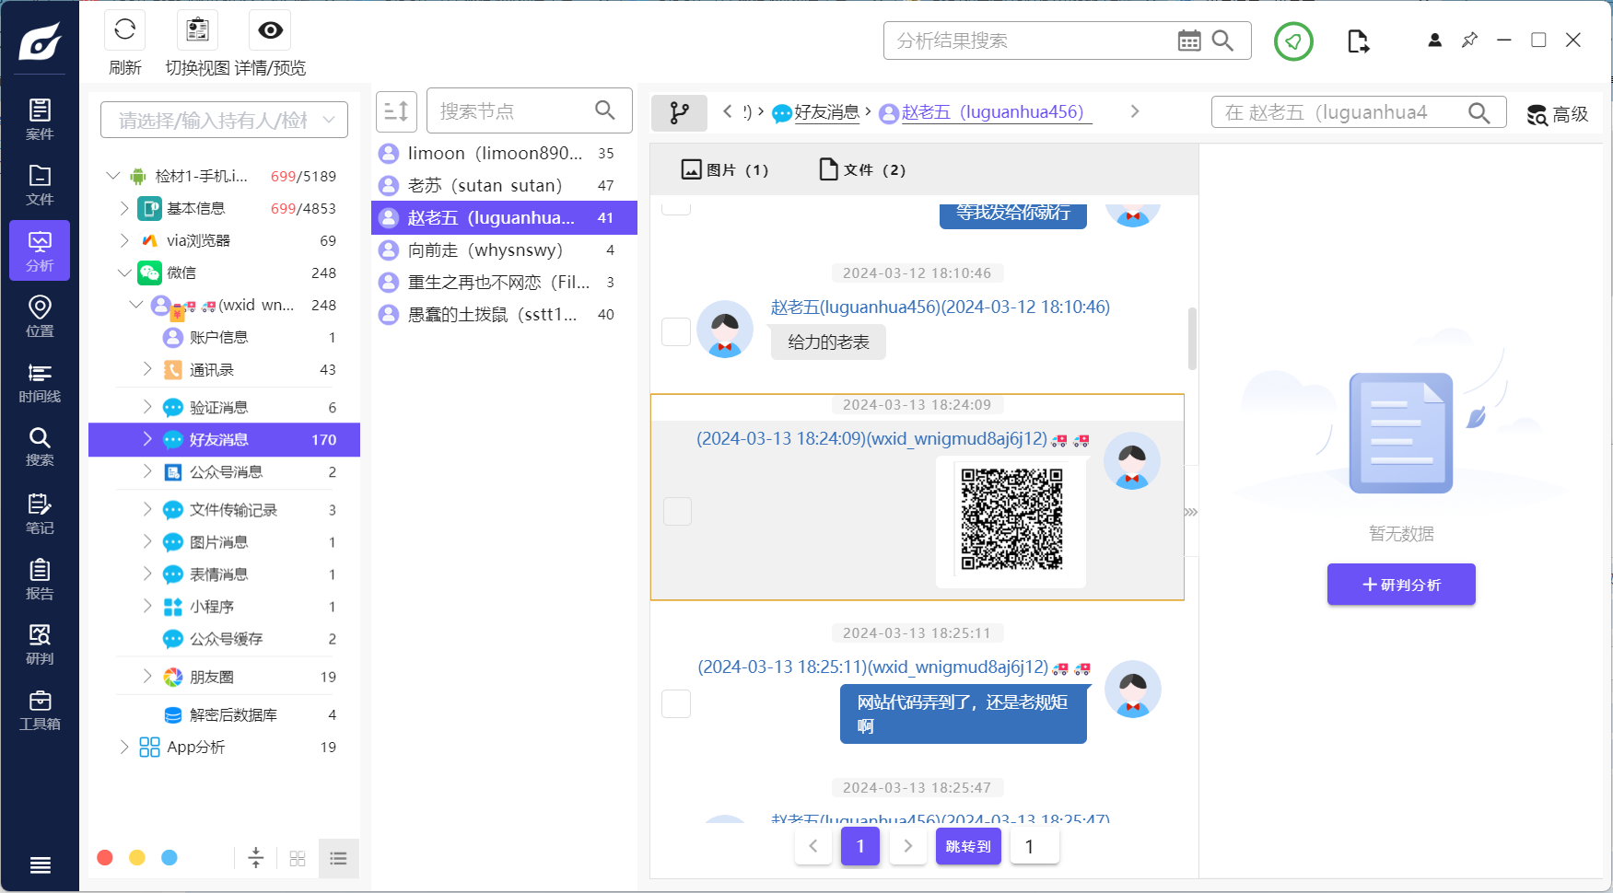Select 账户信息 tree item
Screen dimensions: 1613x893
click(224, 337)
